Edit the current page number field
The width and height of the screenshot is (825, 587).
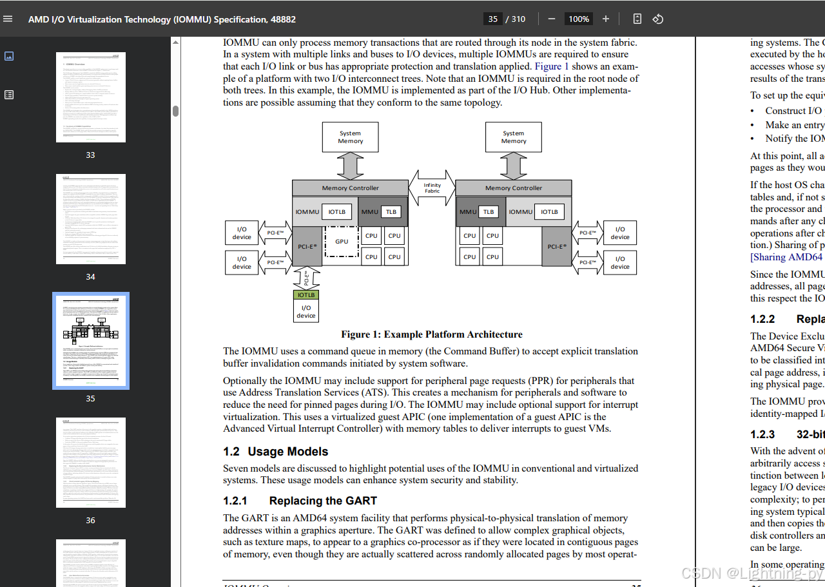pyautogui.click(x=493, y=19)
